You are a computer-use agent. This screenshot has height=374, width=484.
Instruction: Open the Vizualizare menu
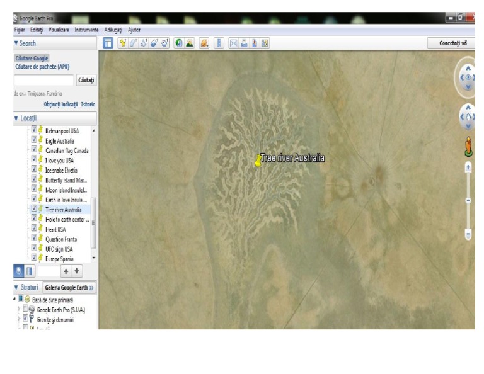pos(59,30)
